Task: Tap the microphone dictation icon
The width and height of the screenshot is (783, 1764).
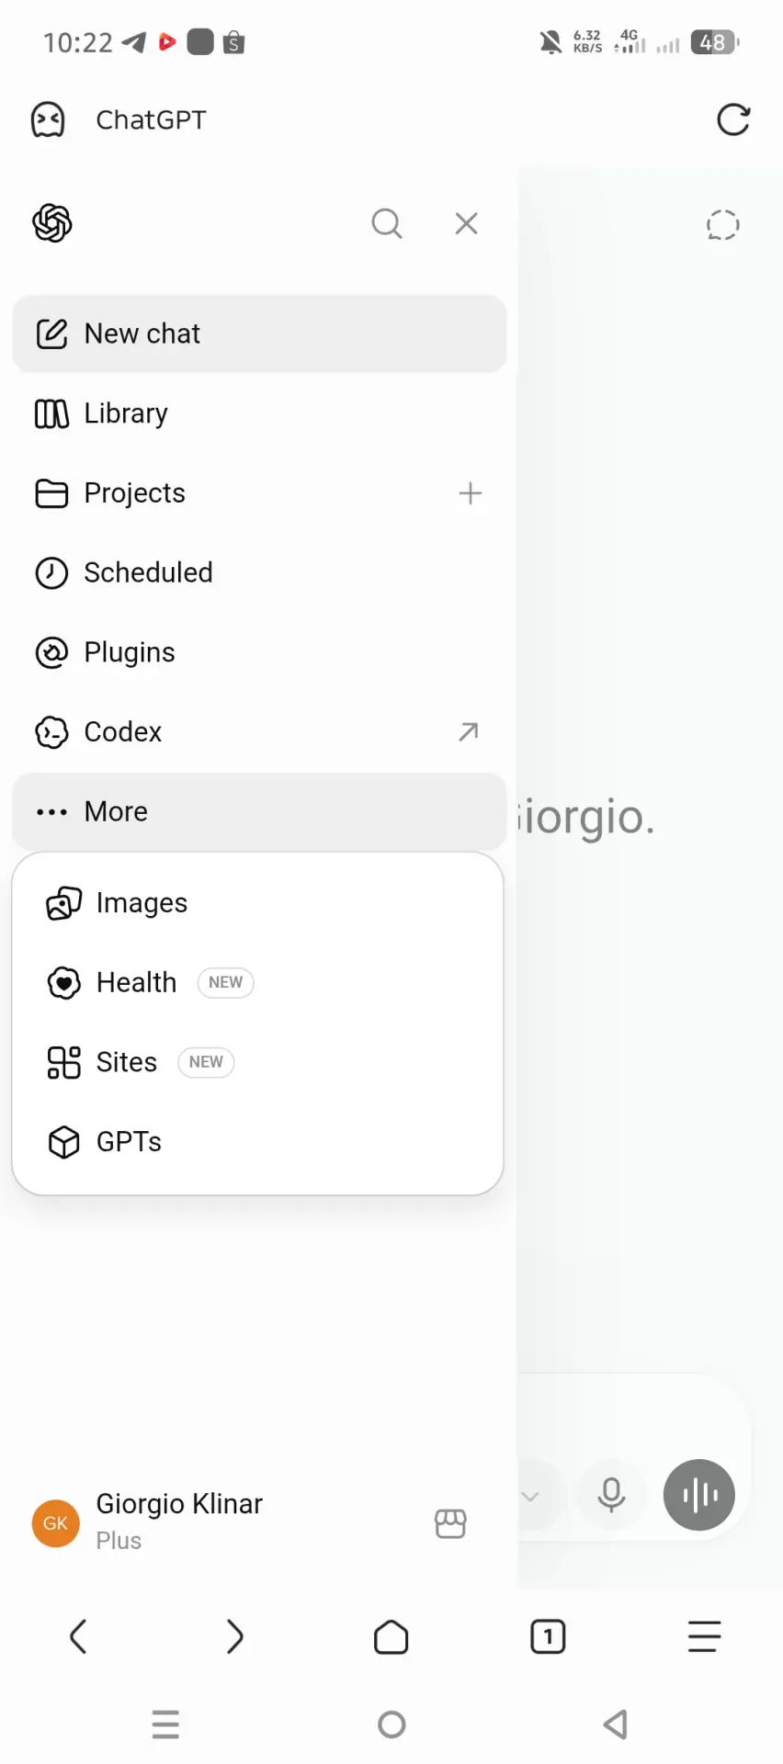Action: click(x=611, y=1495)
